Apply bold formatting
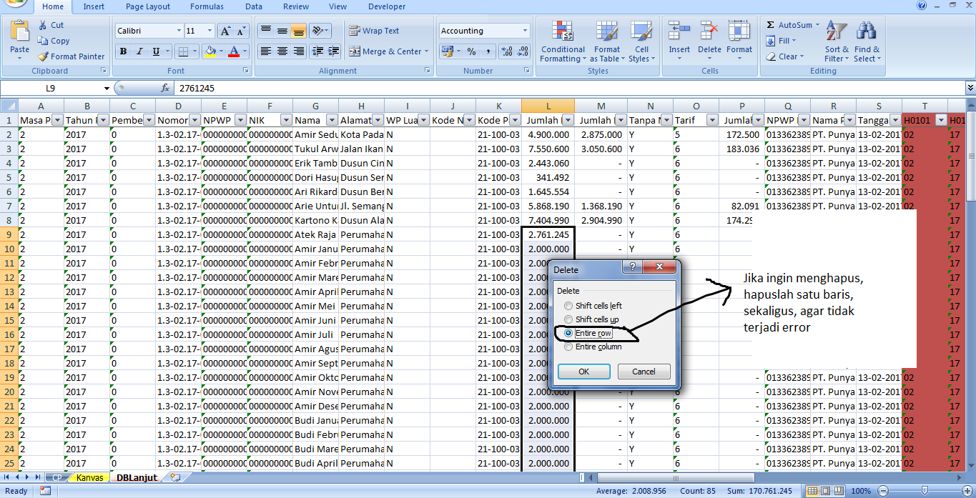 pos(122,52)
